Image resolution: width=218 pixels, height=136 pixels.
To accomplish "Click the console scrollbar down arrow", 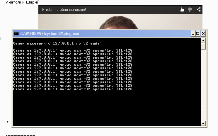I will coord(203,123).
